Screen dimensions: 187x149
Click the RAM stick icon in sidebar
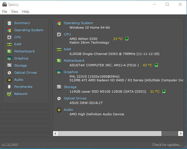pyautogui.click(x=9, y=44)
